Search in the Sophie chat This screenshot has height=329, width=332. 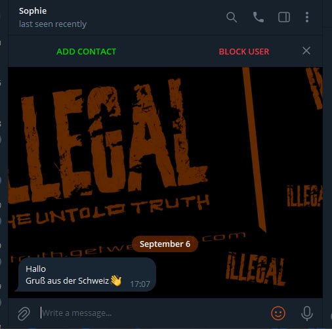(232, 17)
